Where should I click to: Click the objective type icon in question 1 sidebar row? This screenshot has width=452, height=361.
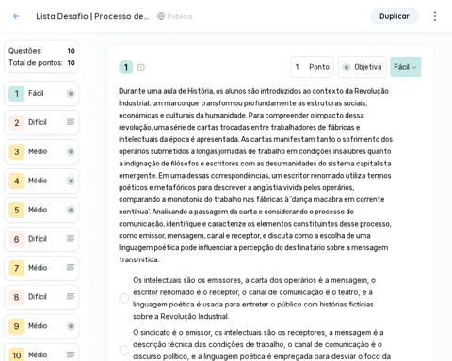(x=71, y=94)
